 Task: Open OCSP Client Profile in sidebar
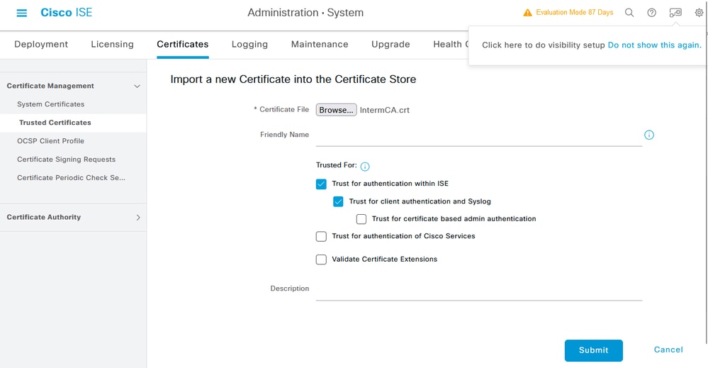pos(50,141)
